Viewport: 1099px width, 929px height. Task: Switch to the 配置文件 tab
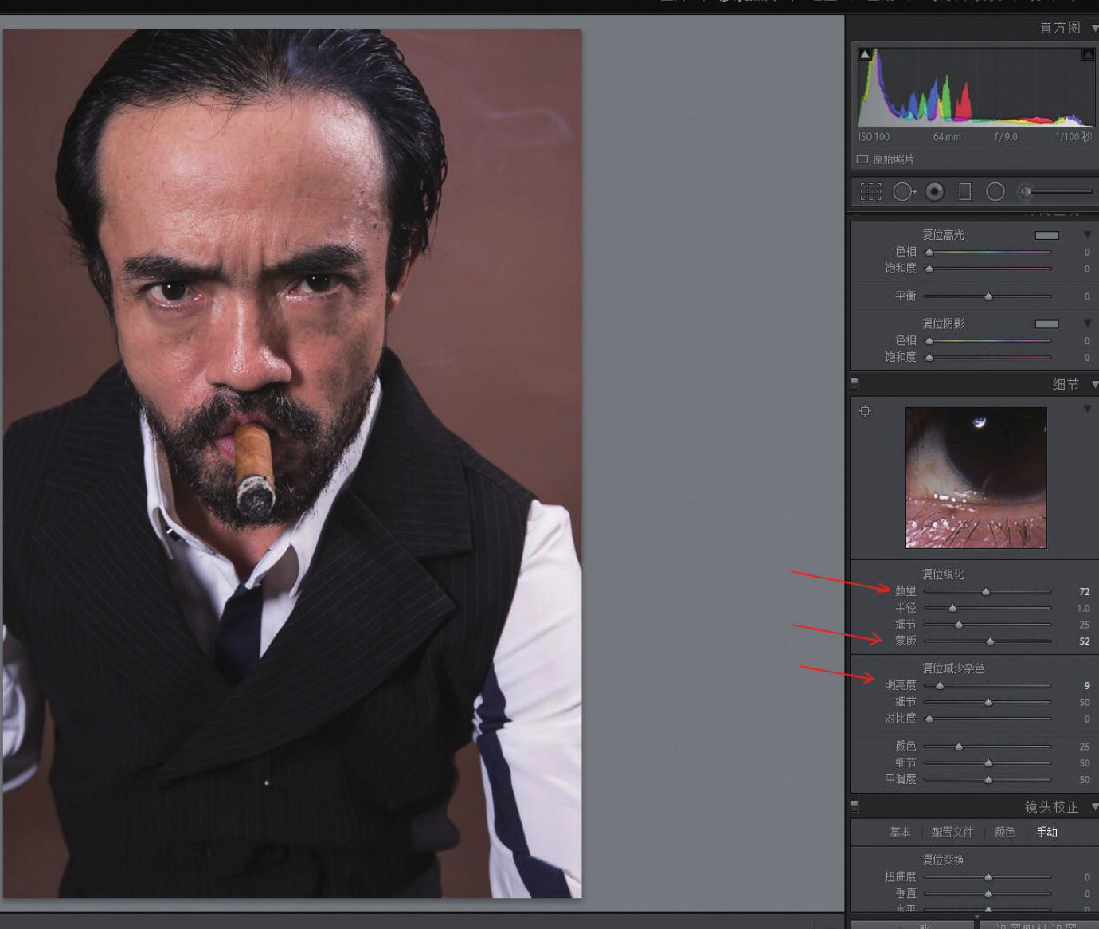[x=952, y=832]
